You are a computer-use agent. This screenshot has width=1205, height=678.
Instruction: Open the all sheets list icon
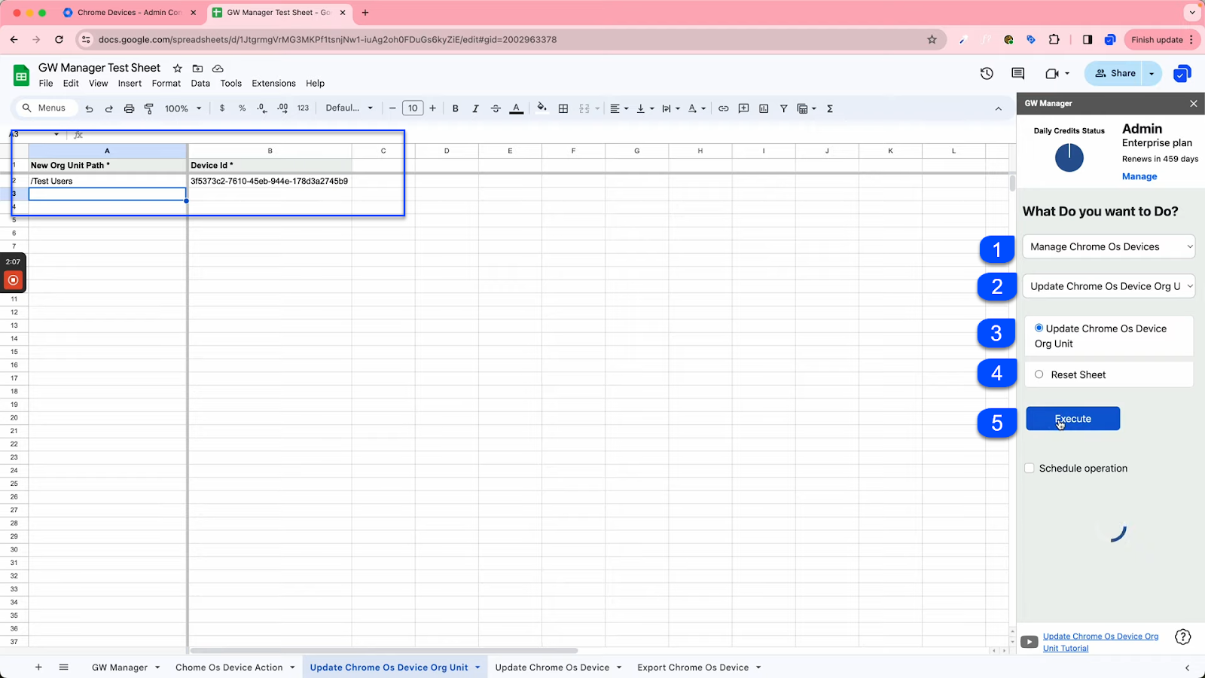coord(64,667)
